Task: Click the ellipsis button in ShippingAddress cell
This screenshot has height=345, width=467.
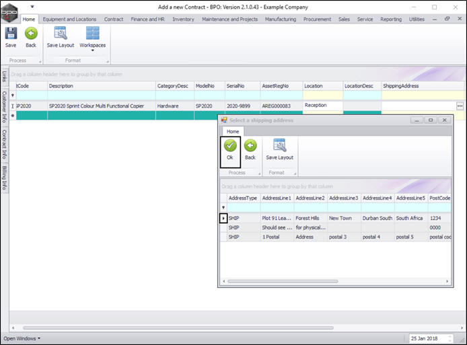Action: click(460, 106)
